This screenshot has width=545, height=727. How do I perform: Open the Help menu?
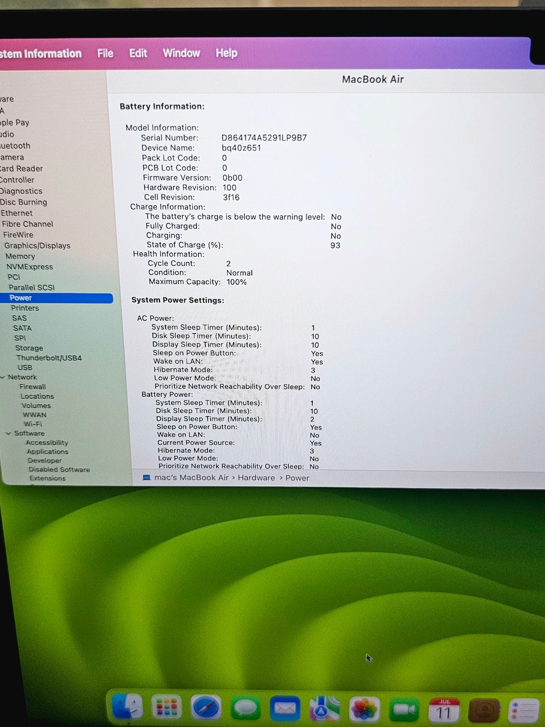coord(226,53)
